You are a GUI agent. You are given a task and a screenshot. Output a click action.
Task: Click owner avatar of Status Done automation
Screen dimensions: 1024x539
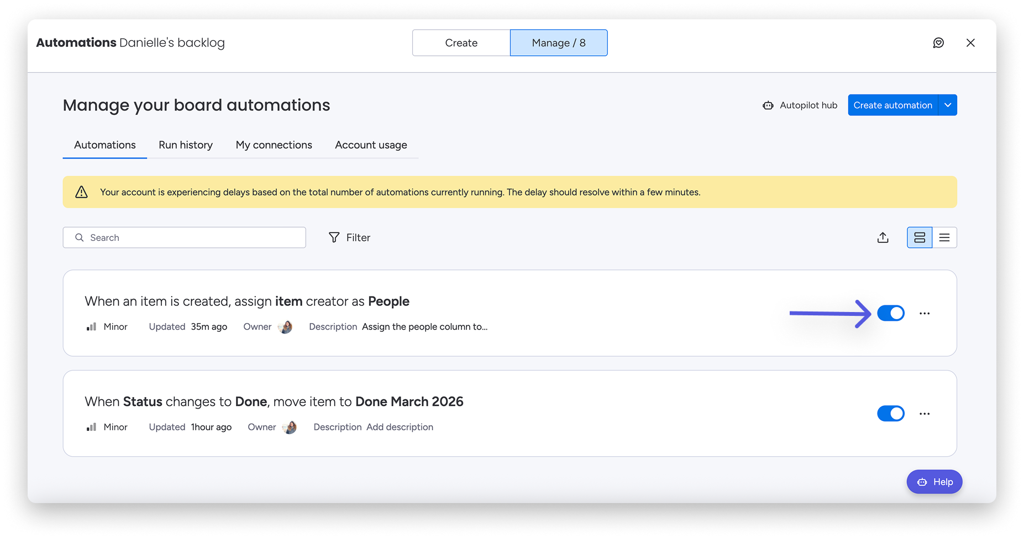click(290, 427)
